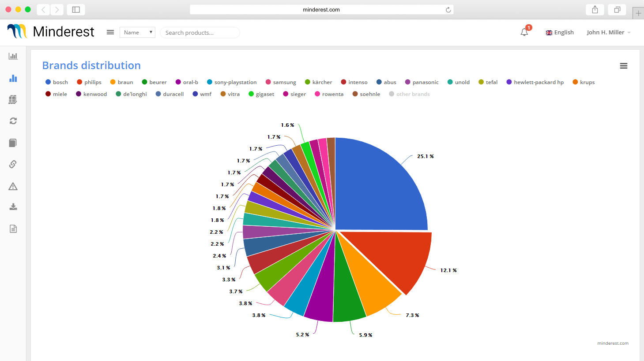Viewport: 644px width, 361px height.
Task: Open the bar chart statistics sidebar icon
Action: coord(13,56)
